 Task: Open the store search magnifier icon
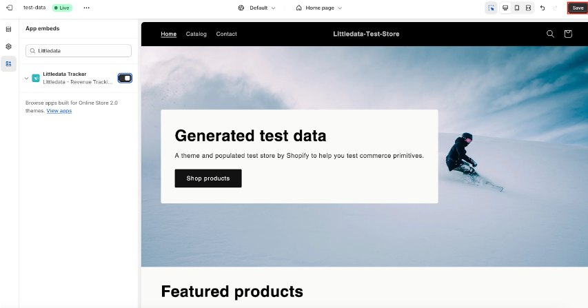(x=550, y=34)
